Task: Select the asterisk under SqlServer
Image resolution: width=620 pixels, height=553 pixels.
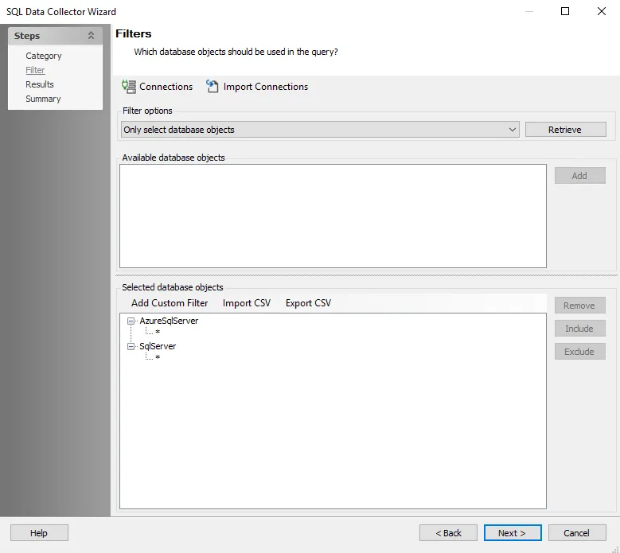Action: (x=158, y=358)
